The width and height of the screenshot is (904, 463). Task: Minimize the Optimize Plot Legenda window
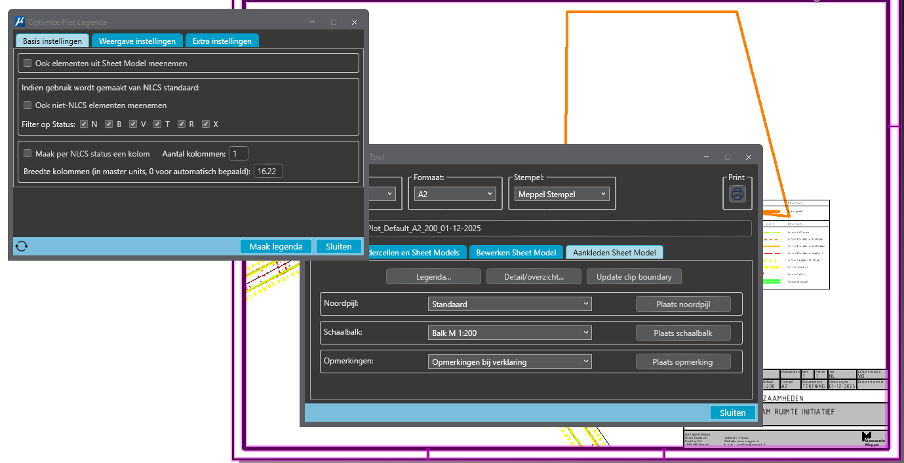click(313, 22)
